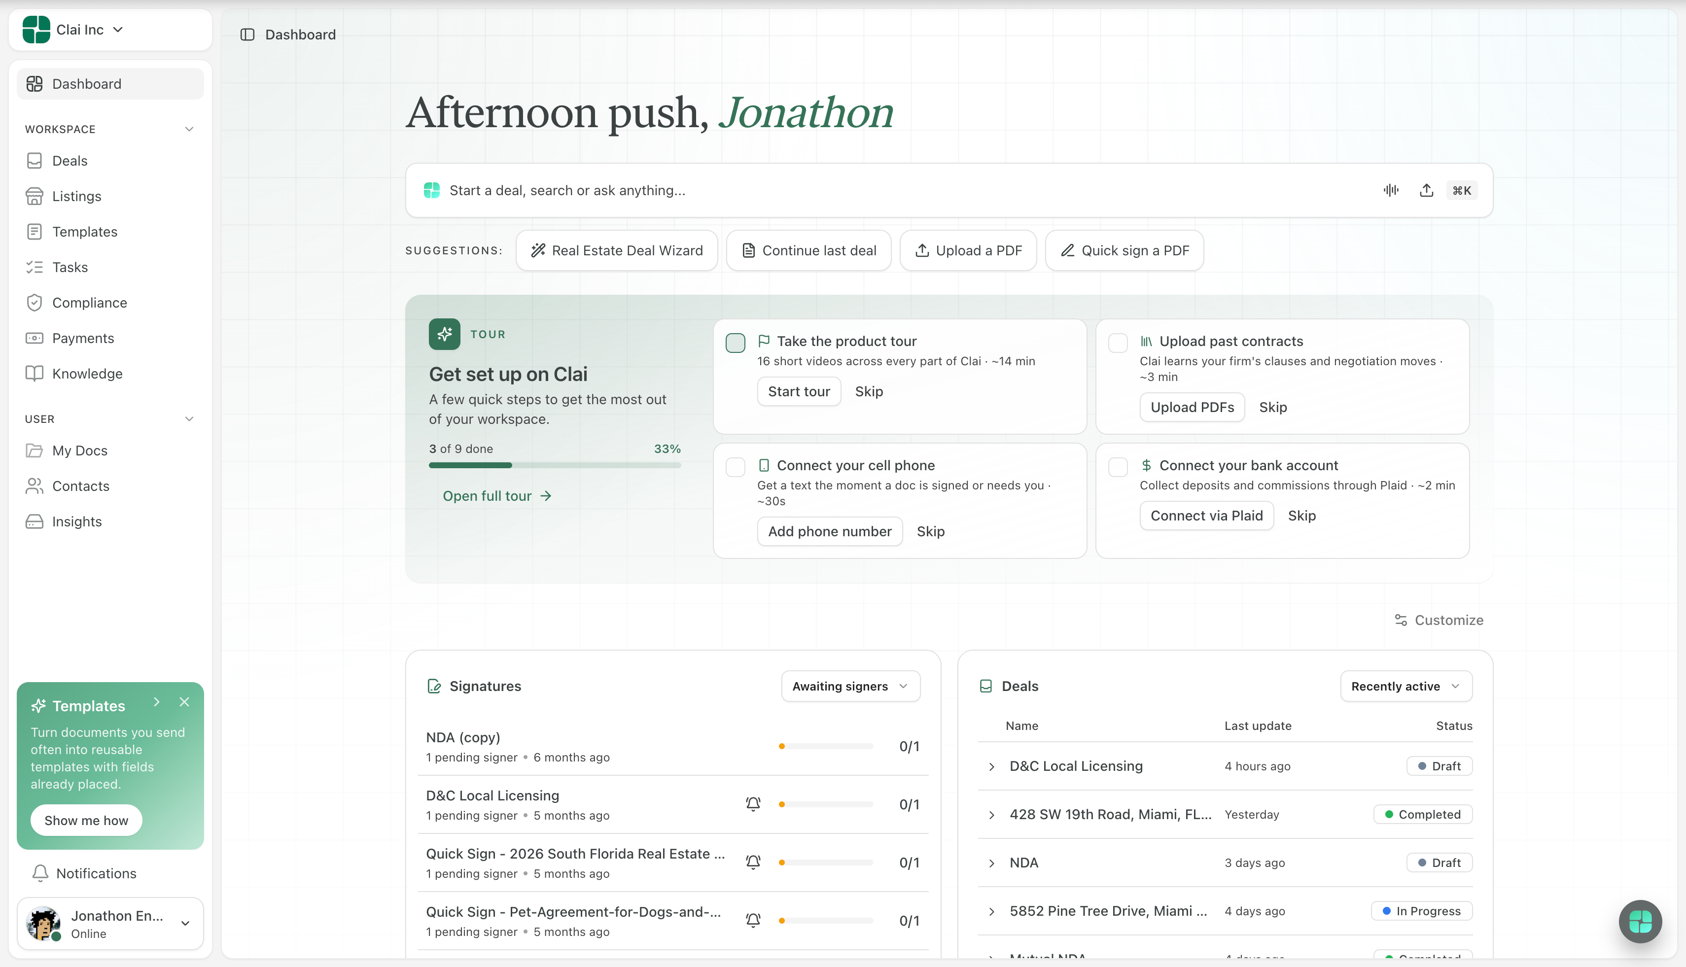
Task: Click the setup tour progress bar
Action: pyautogui.click(x=555, y=466)
